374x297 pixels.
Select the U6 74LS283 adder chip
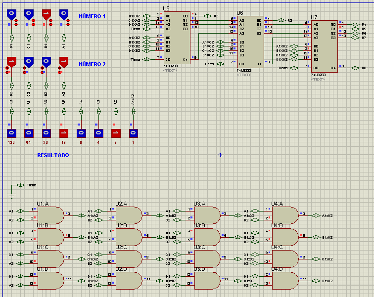click(x=250, y=42)
